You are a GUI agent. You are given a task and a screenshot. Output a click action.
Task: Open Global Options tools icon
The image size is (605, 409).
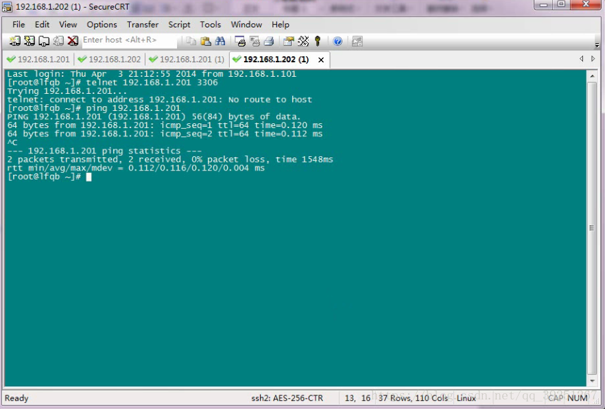coord(303,41)
